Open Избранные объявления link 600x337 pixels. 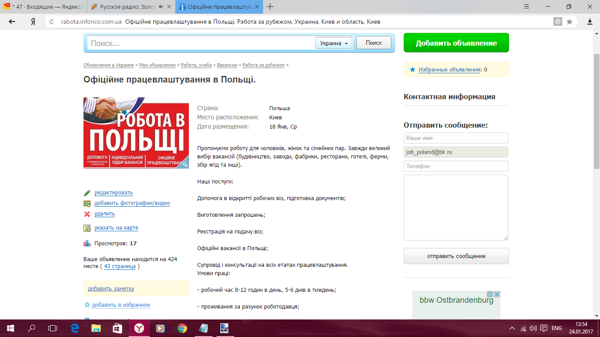pos(449,69)
